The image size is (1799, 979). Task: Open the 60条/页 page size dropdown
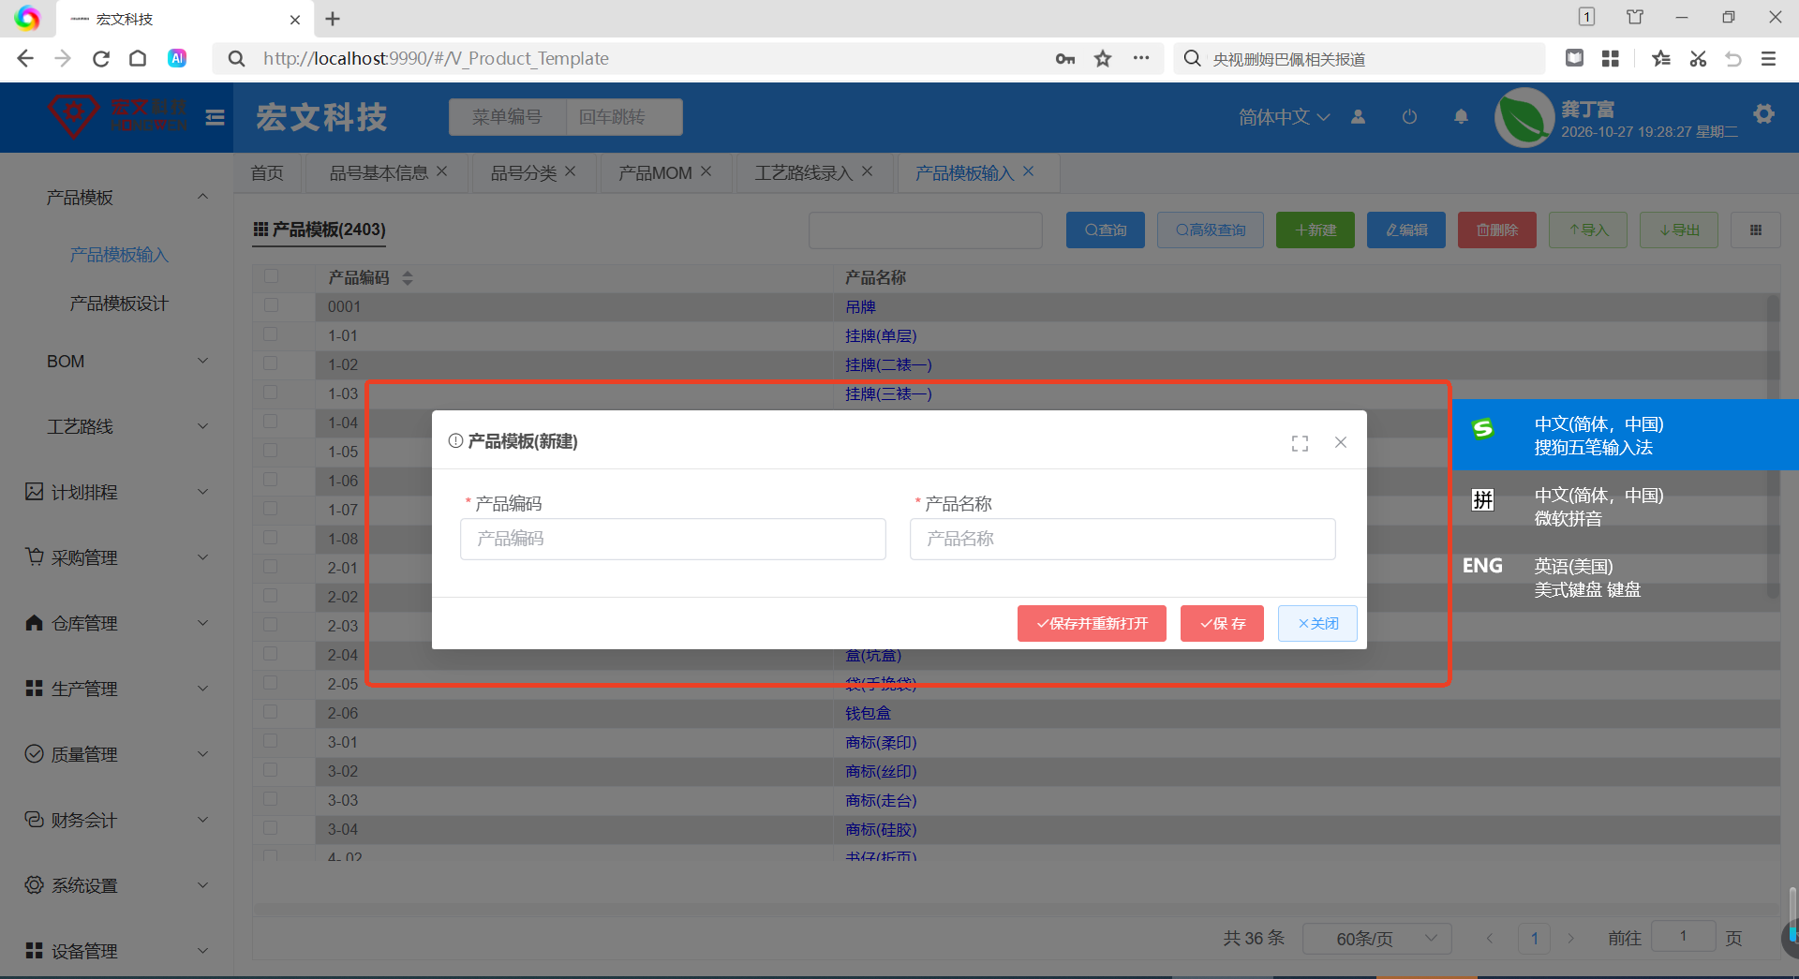pyautogui.click(x=1376, y=939)
